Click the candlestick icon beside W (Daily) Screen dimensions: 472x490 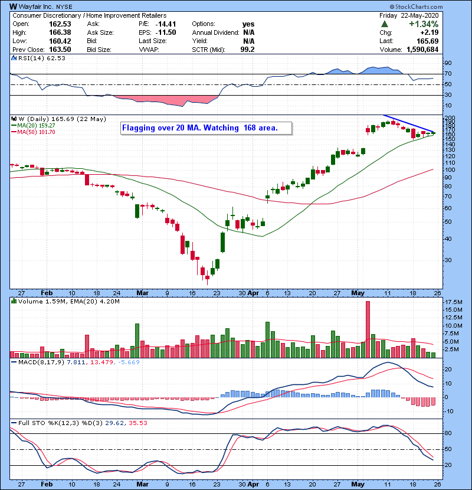14,119
